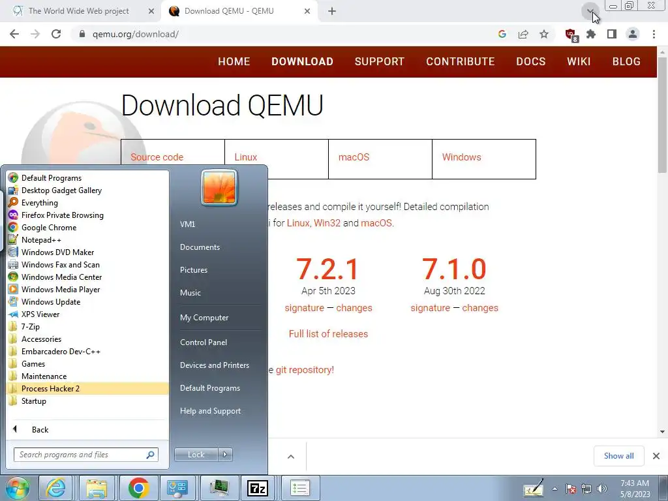The height and width of the screenshot is (501, 668).
Task: Open DOCS in QEMU navigation
Action: click(531, 61)
